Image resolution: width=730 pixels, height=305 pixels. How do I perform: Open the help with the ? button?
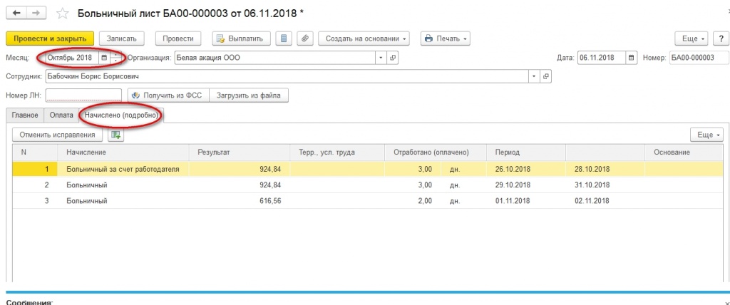click(719, 38)
